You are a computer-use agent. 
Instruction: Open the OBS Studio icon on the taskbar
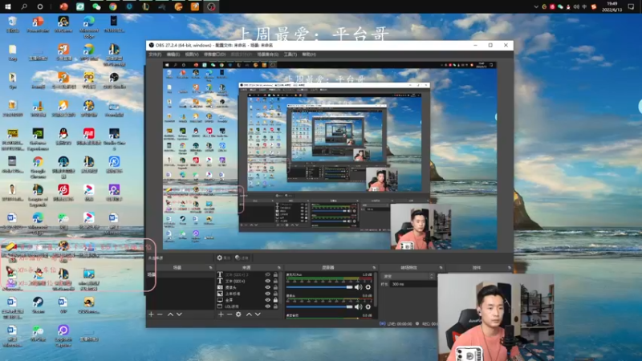point(211,7)
